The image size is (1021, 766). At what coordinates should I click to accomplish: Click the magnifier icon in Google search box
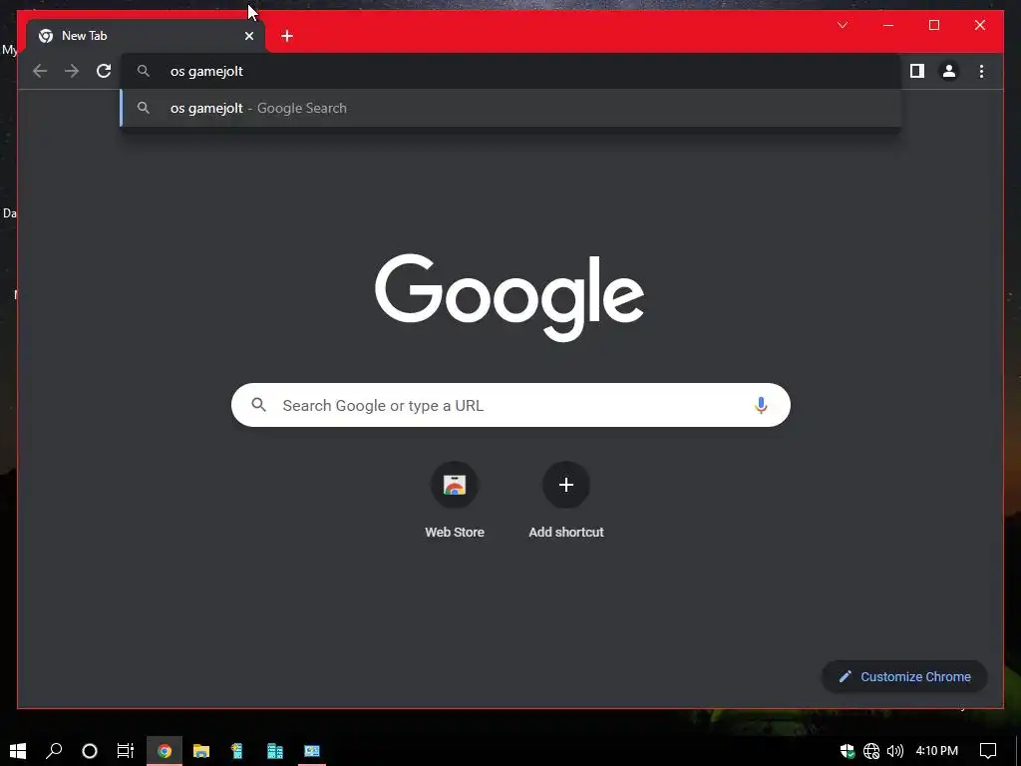[258, 405]
